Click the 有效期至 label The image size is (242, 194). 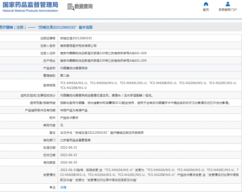coord(49,163)
